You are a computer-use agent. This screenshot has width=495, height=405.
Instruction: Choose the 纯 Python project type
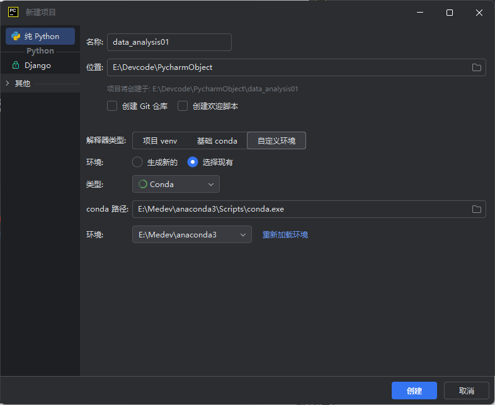click(40, 37)
